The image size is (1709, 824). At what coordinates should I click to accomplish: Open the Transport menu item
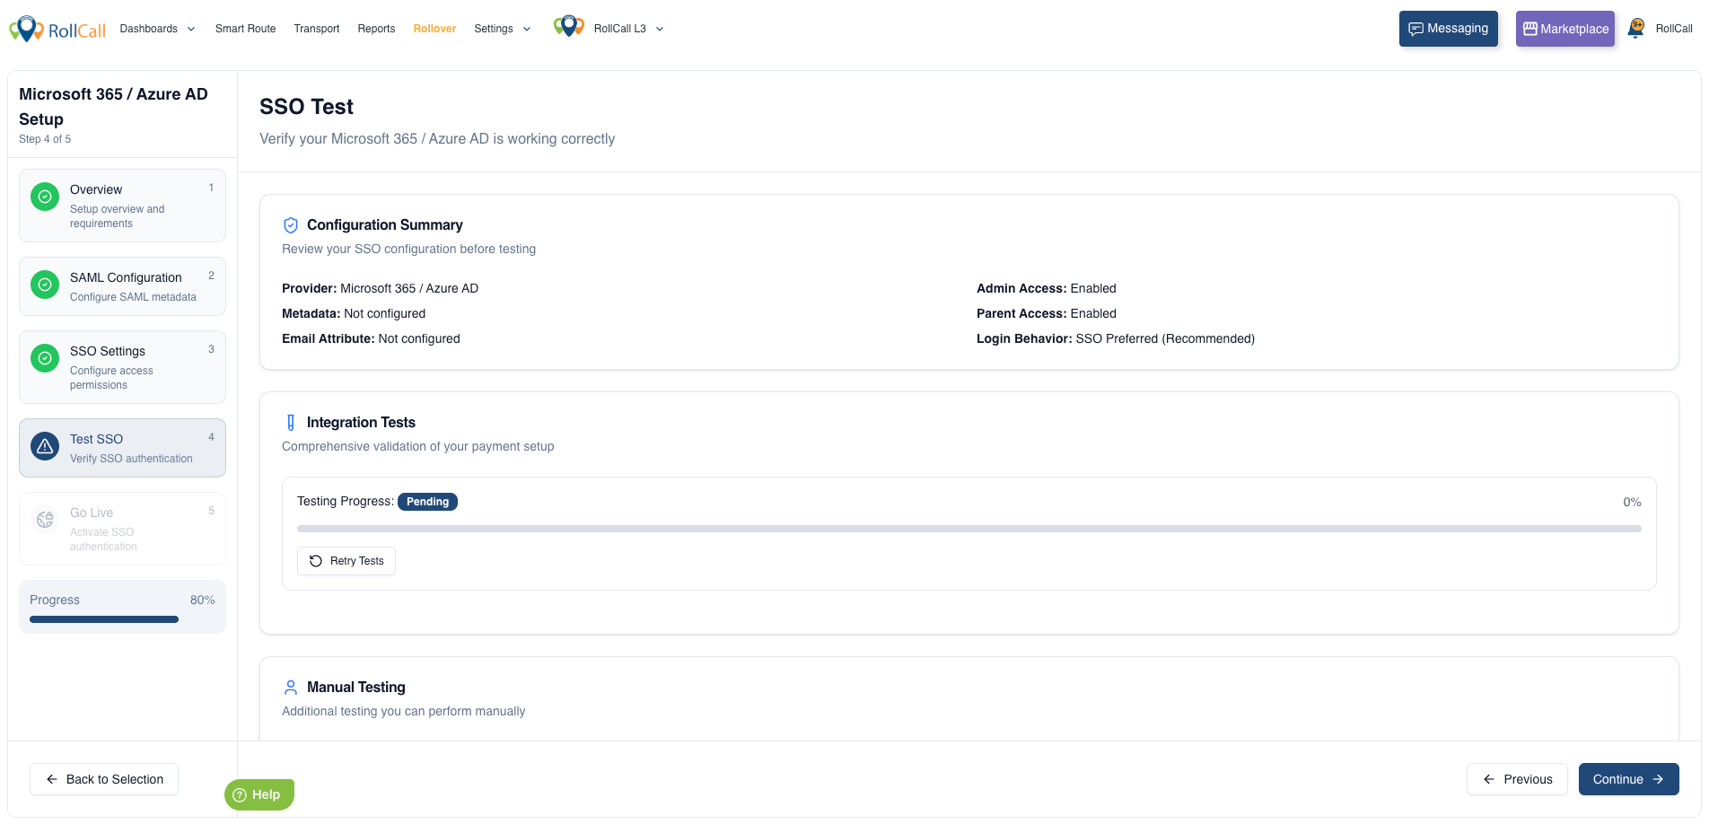coord(317,29)
